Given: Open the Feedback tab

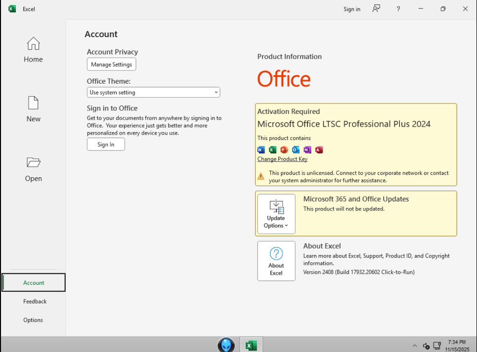Looking at the screenshot, I should coord(35,302).
